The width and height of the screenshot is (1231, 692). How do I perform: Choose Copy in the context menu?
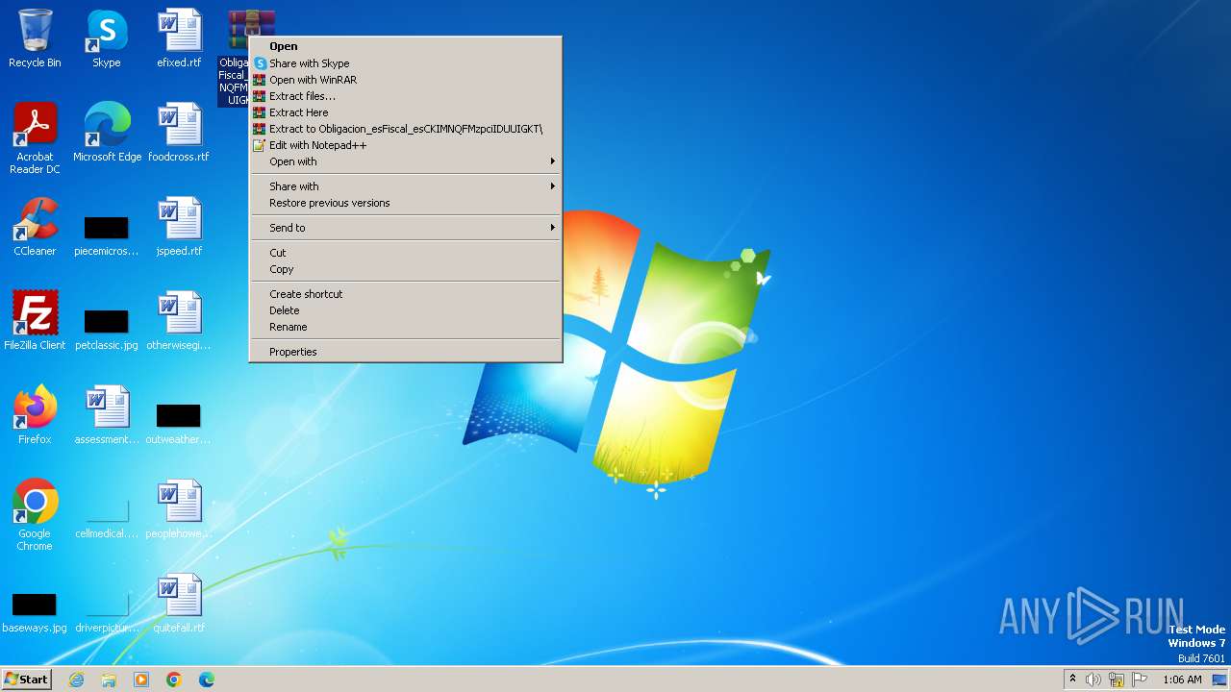point(405,269)
